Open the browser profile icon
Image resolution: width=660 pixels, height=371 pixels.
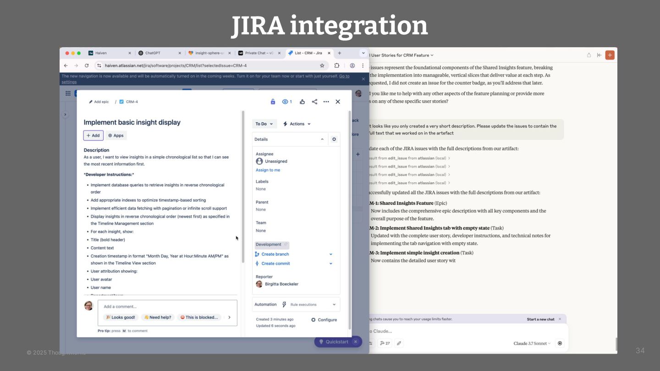click(x=352, y=65)
